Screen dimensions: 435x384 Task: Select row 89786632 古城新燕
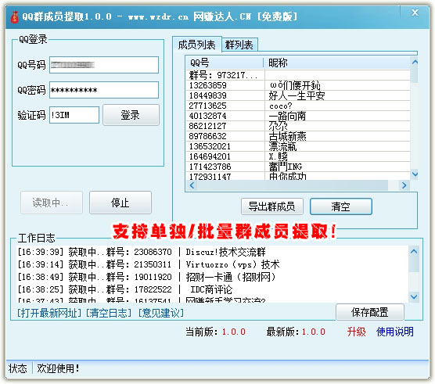[x=298, y=136]
